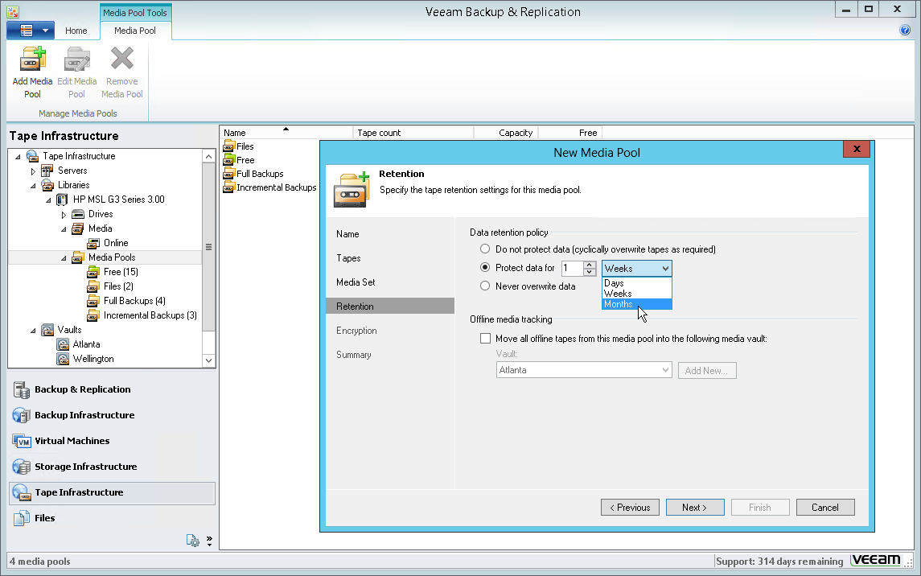
Task: Choose Months from the unit dropdown list
Action: pyautogui.click(x=637, y=304)
